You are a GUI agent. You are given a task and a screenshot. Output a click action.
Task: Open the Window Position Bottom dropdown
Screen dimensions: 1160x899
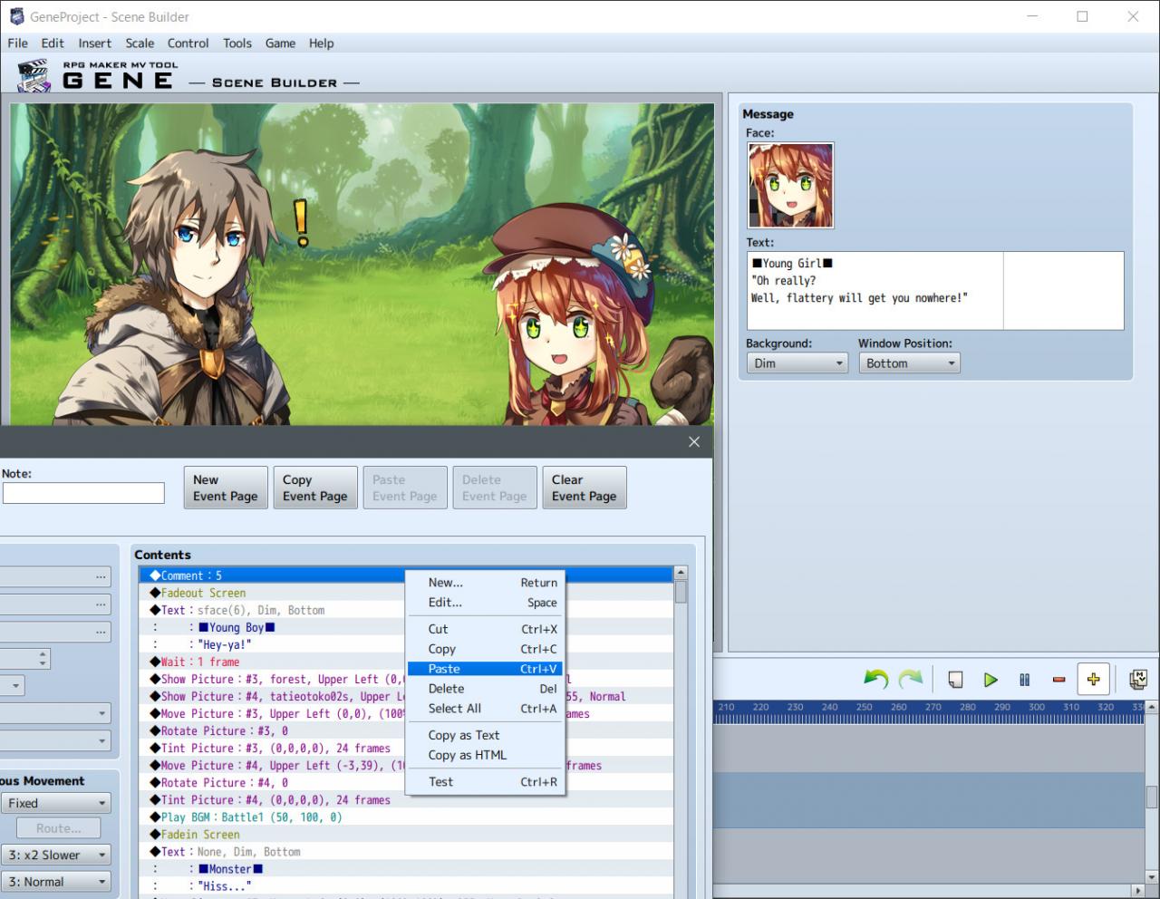(908, 362)
